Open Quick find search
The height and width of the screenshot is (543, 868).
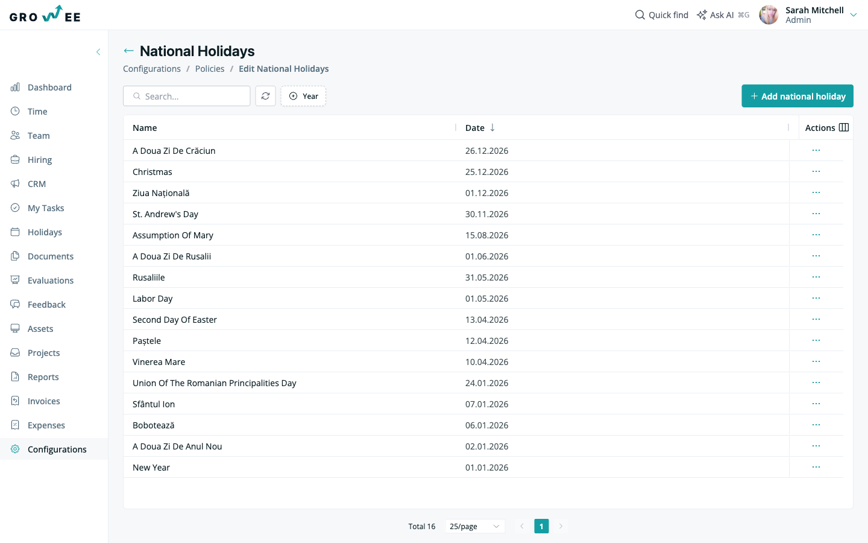[661, 15]
